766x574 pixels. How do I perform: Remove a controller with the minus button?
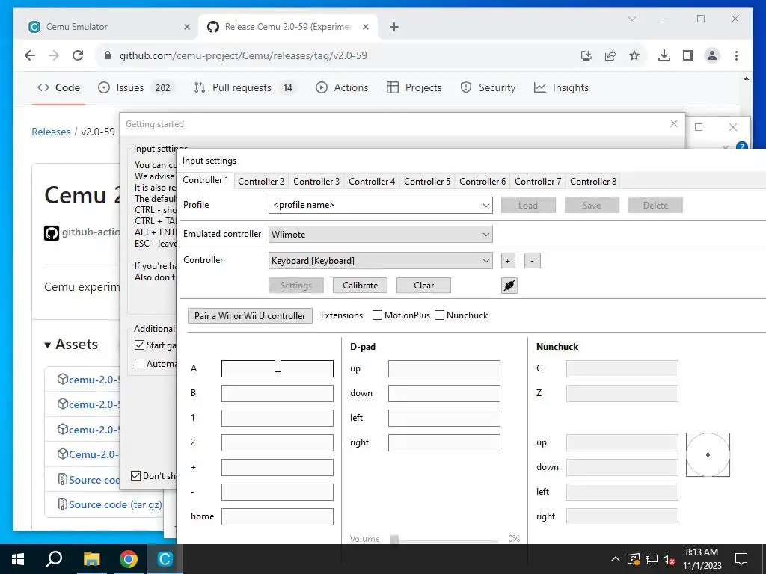click(x=532, y=261)
